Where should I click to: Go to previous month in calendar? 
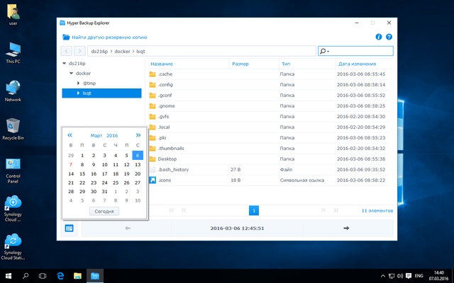point(70,134)
